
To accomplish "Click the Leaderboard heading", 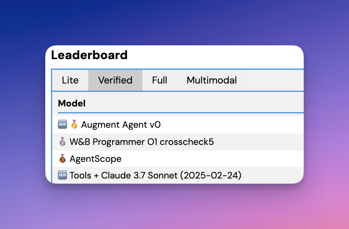I will coord(89,55).
